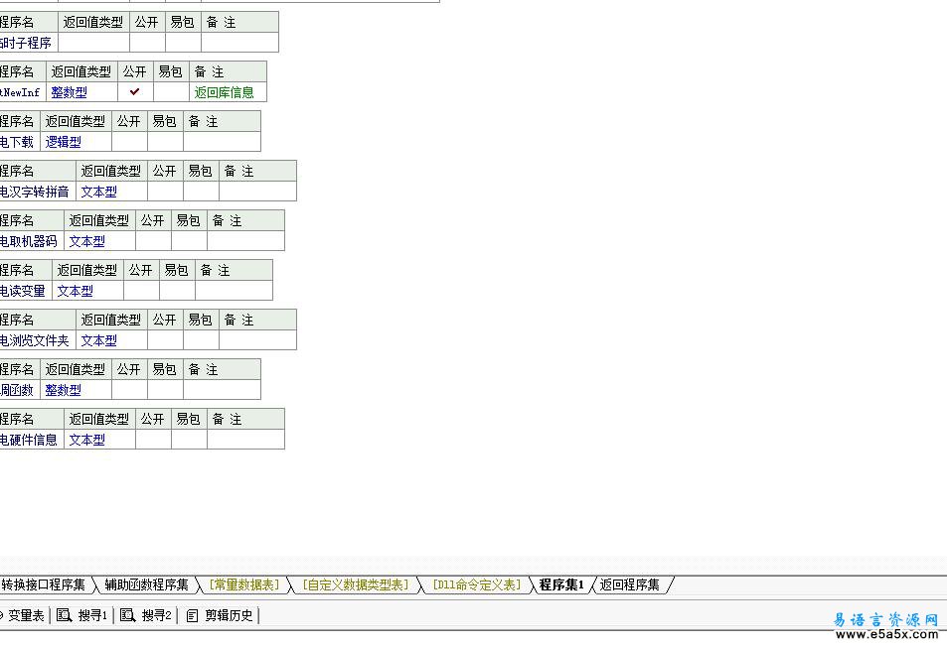Click 公开 cell of 电读变量 row
Viewport: 947px width, 647px height.
coord(141,290)
